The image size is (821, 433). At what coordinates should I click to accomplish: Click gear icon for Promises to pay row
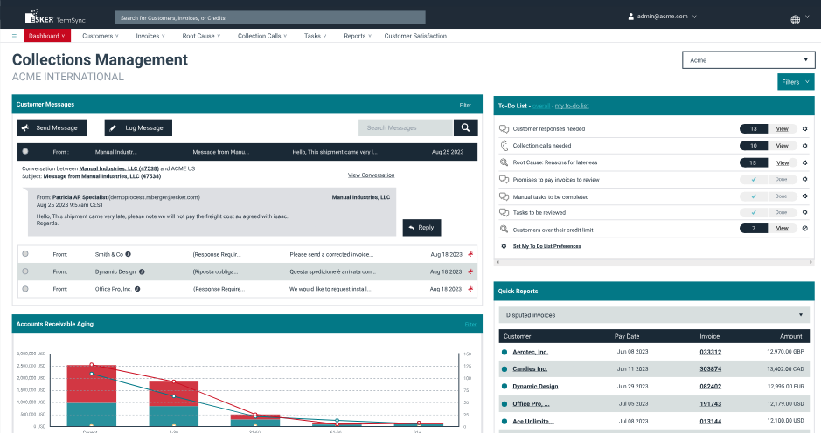(x=804, y=179)
